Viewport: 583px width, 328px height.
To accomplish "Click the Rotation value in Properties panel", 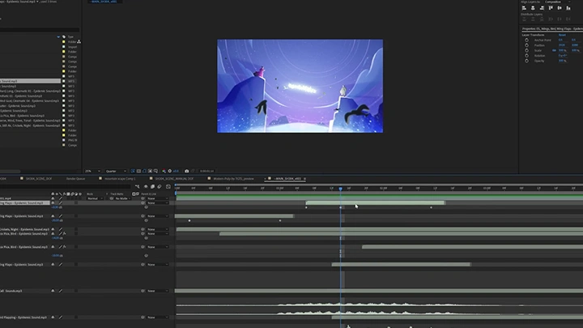I will (x=562, y=56).
